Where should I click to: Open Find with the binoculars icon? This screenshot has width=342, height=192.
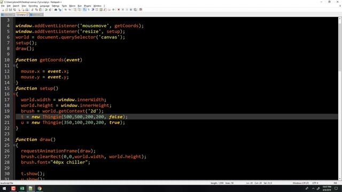click(56, 10)
